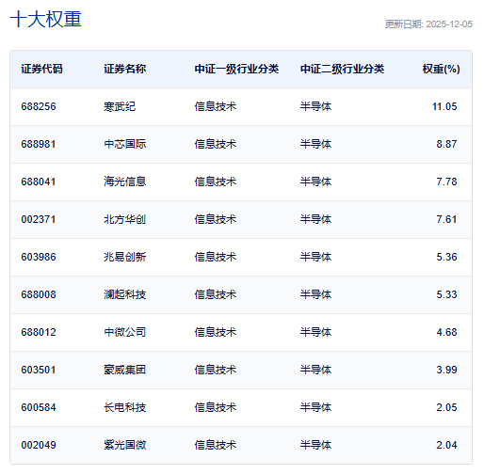Click the 豪威集团 row name
The image size is (484, 474).
coord(125,370)
